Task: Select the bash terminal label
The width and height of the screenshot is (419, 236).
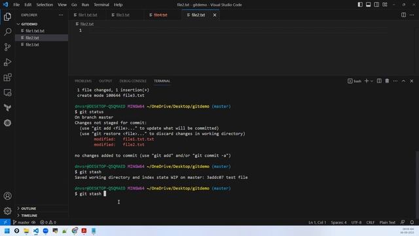Action: point(355,81)
